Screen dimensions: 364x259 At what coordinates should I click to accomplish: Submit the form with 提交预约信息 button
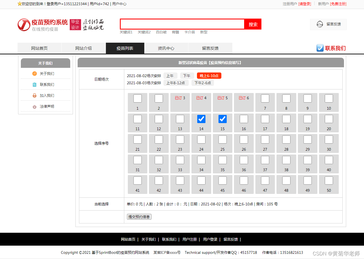click(x=139, y=217)
